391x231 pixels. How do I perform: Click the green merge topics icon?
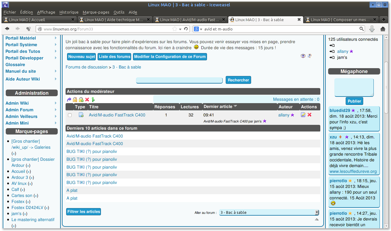click(x=93, y=100)
